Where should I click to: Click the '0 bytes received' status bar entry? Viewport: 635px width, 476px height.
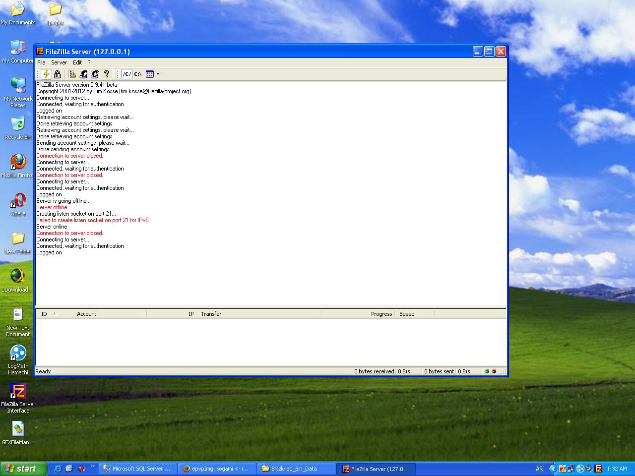[374, 371]
